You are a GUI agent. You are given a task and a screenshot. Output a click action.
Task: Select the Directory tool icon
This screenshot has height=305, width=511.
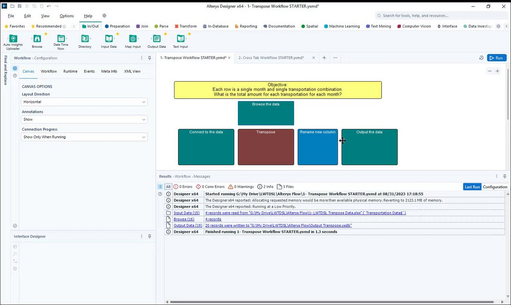(85, 41)
